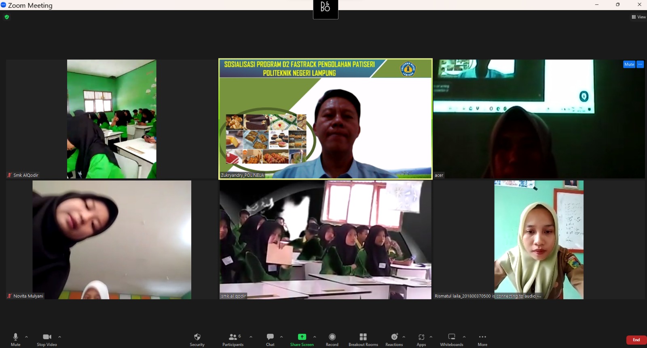The image size is (647, 348).
Task: Click the green encryption shield icon
Action: 6,17
